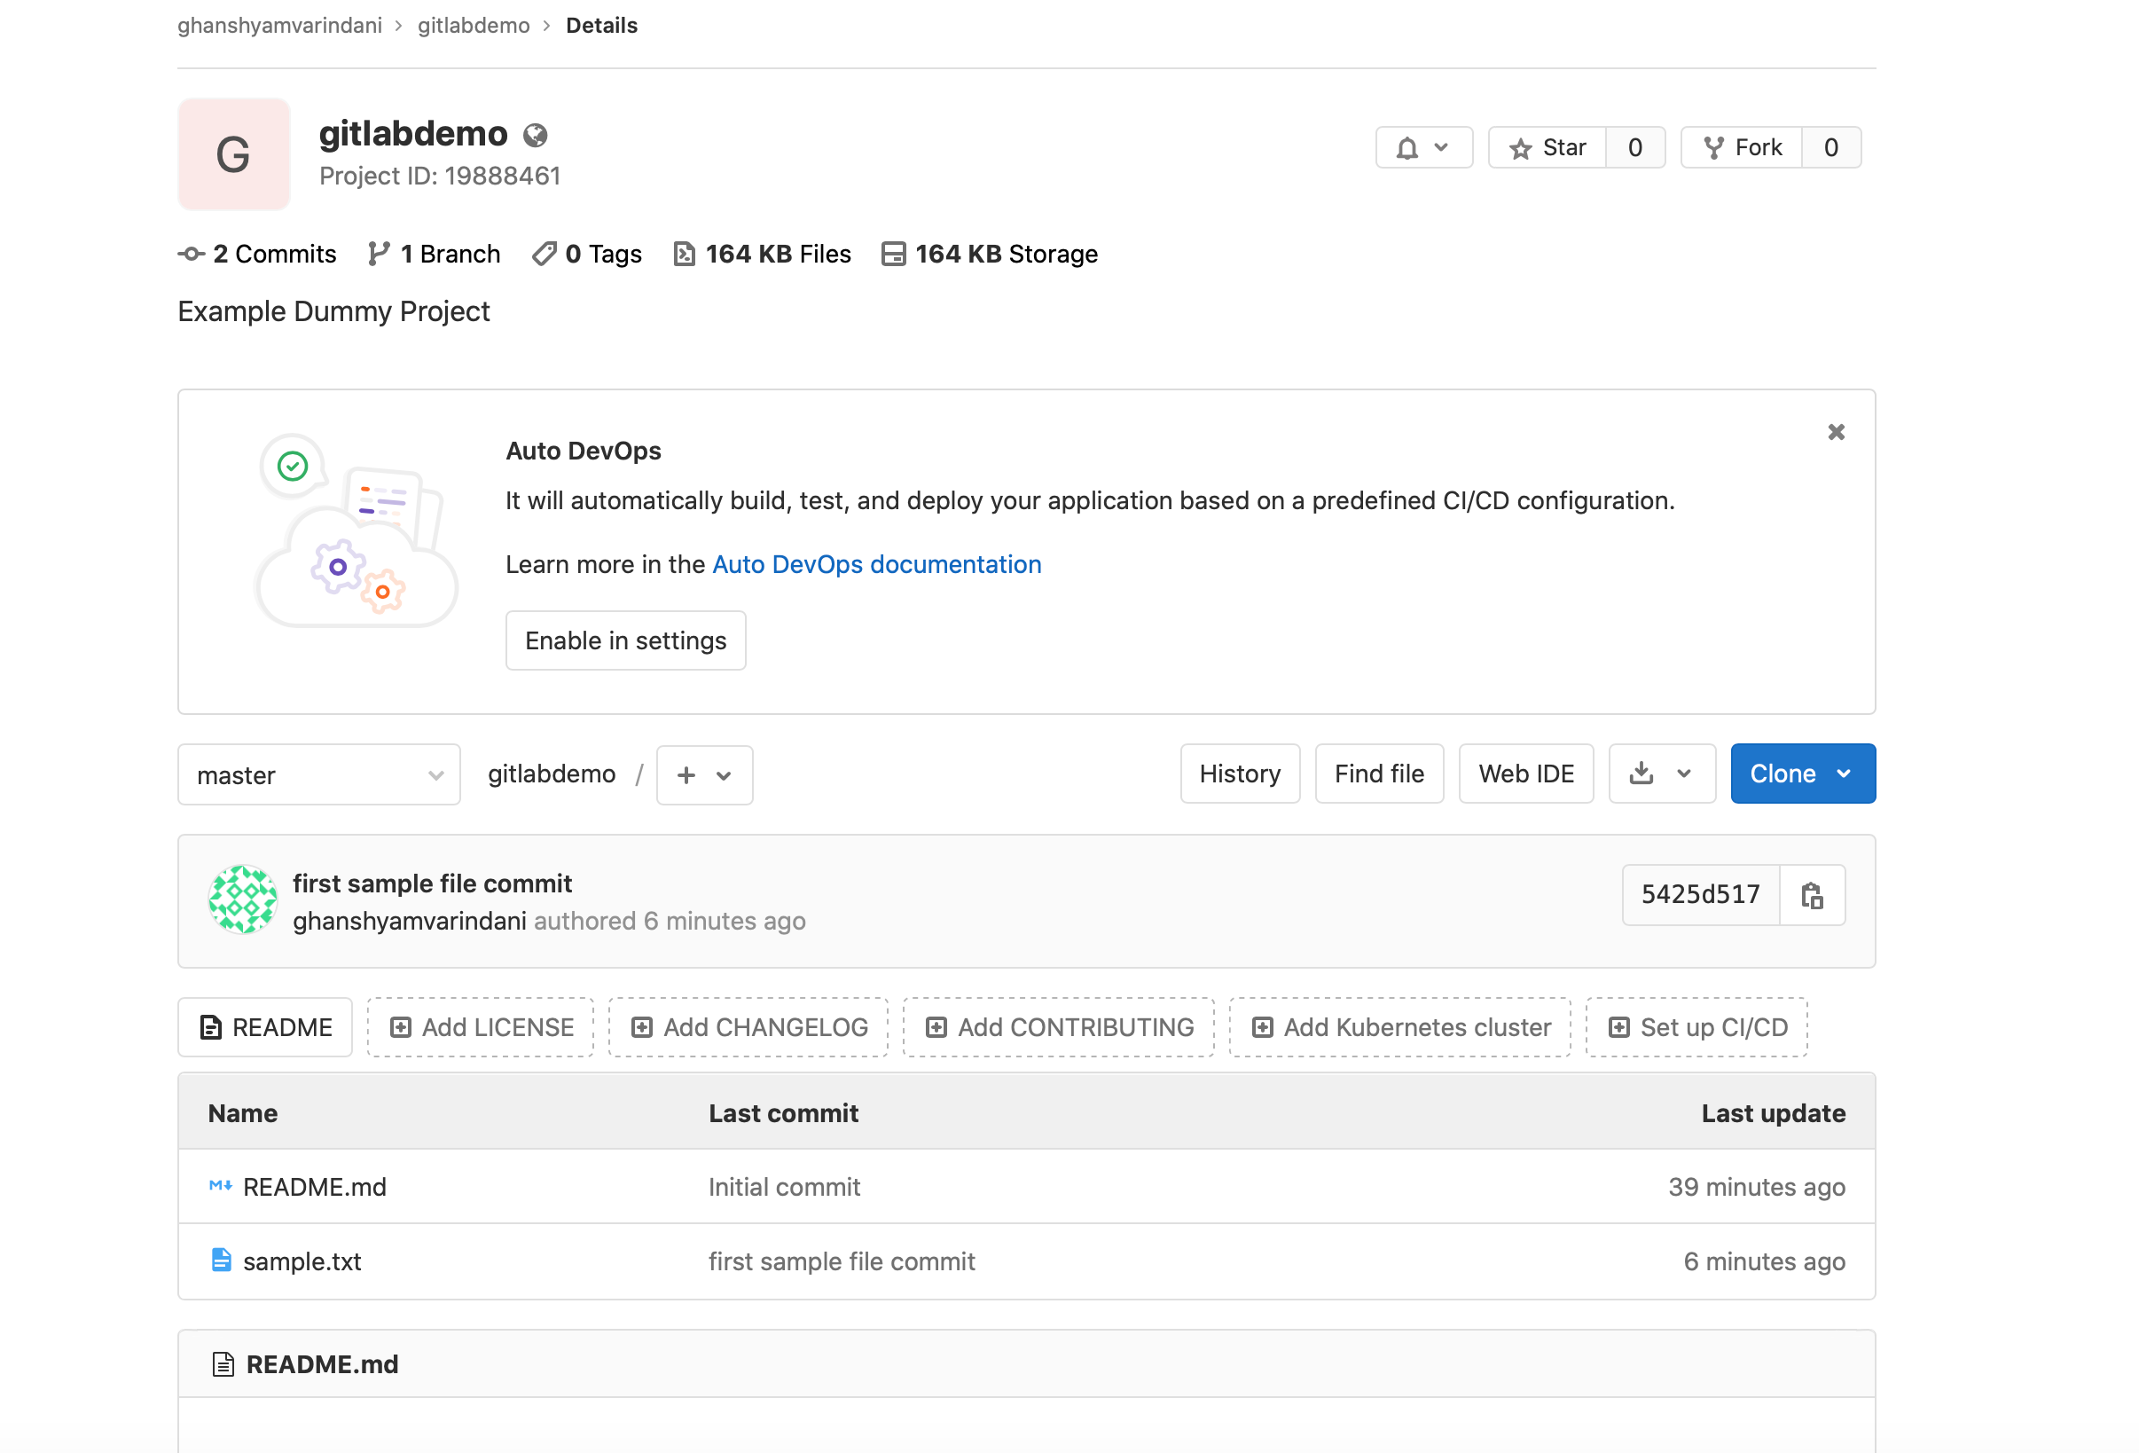Click '6 minutes ago' in sample.txt row
This screenshot has width=2139, height=1453.
pos(1764,1261)
